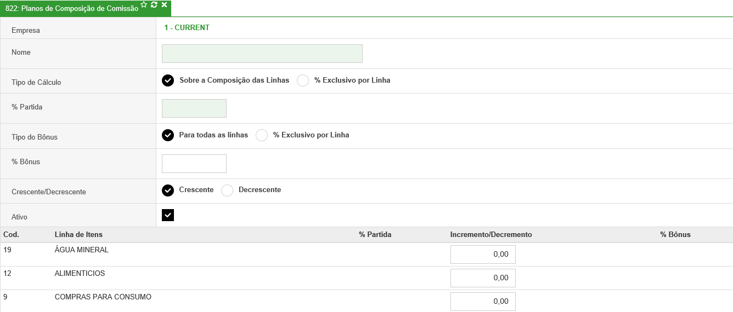Select the 822: Planos de Composição de Comissão tab
The height and width of the screenshot is (312, 733).
click(72, 9)
